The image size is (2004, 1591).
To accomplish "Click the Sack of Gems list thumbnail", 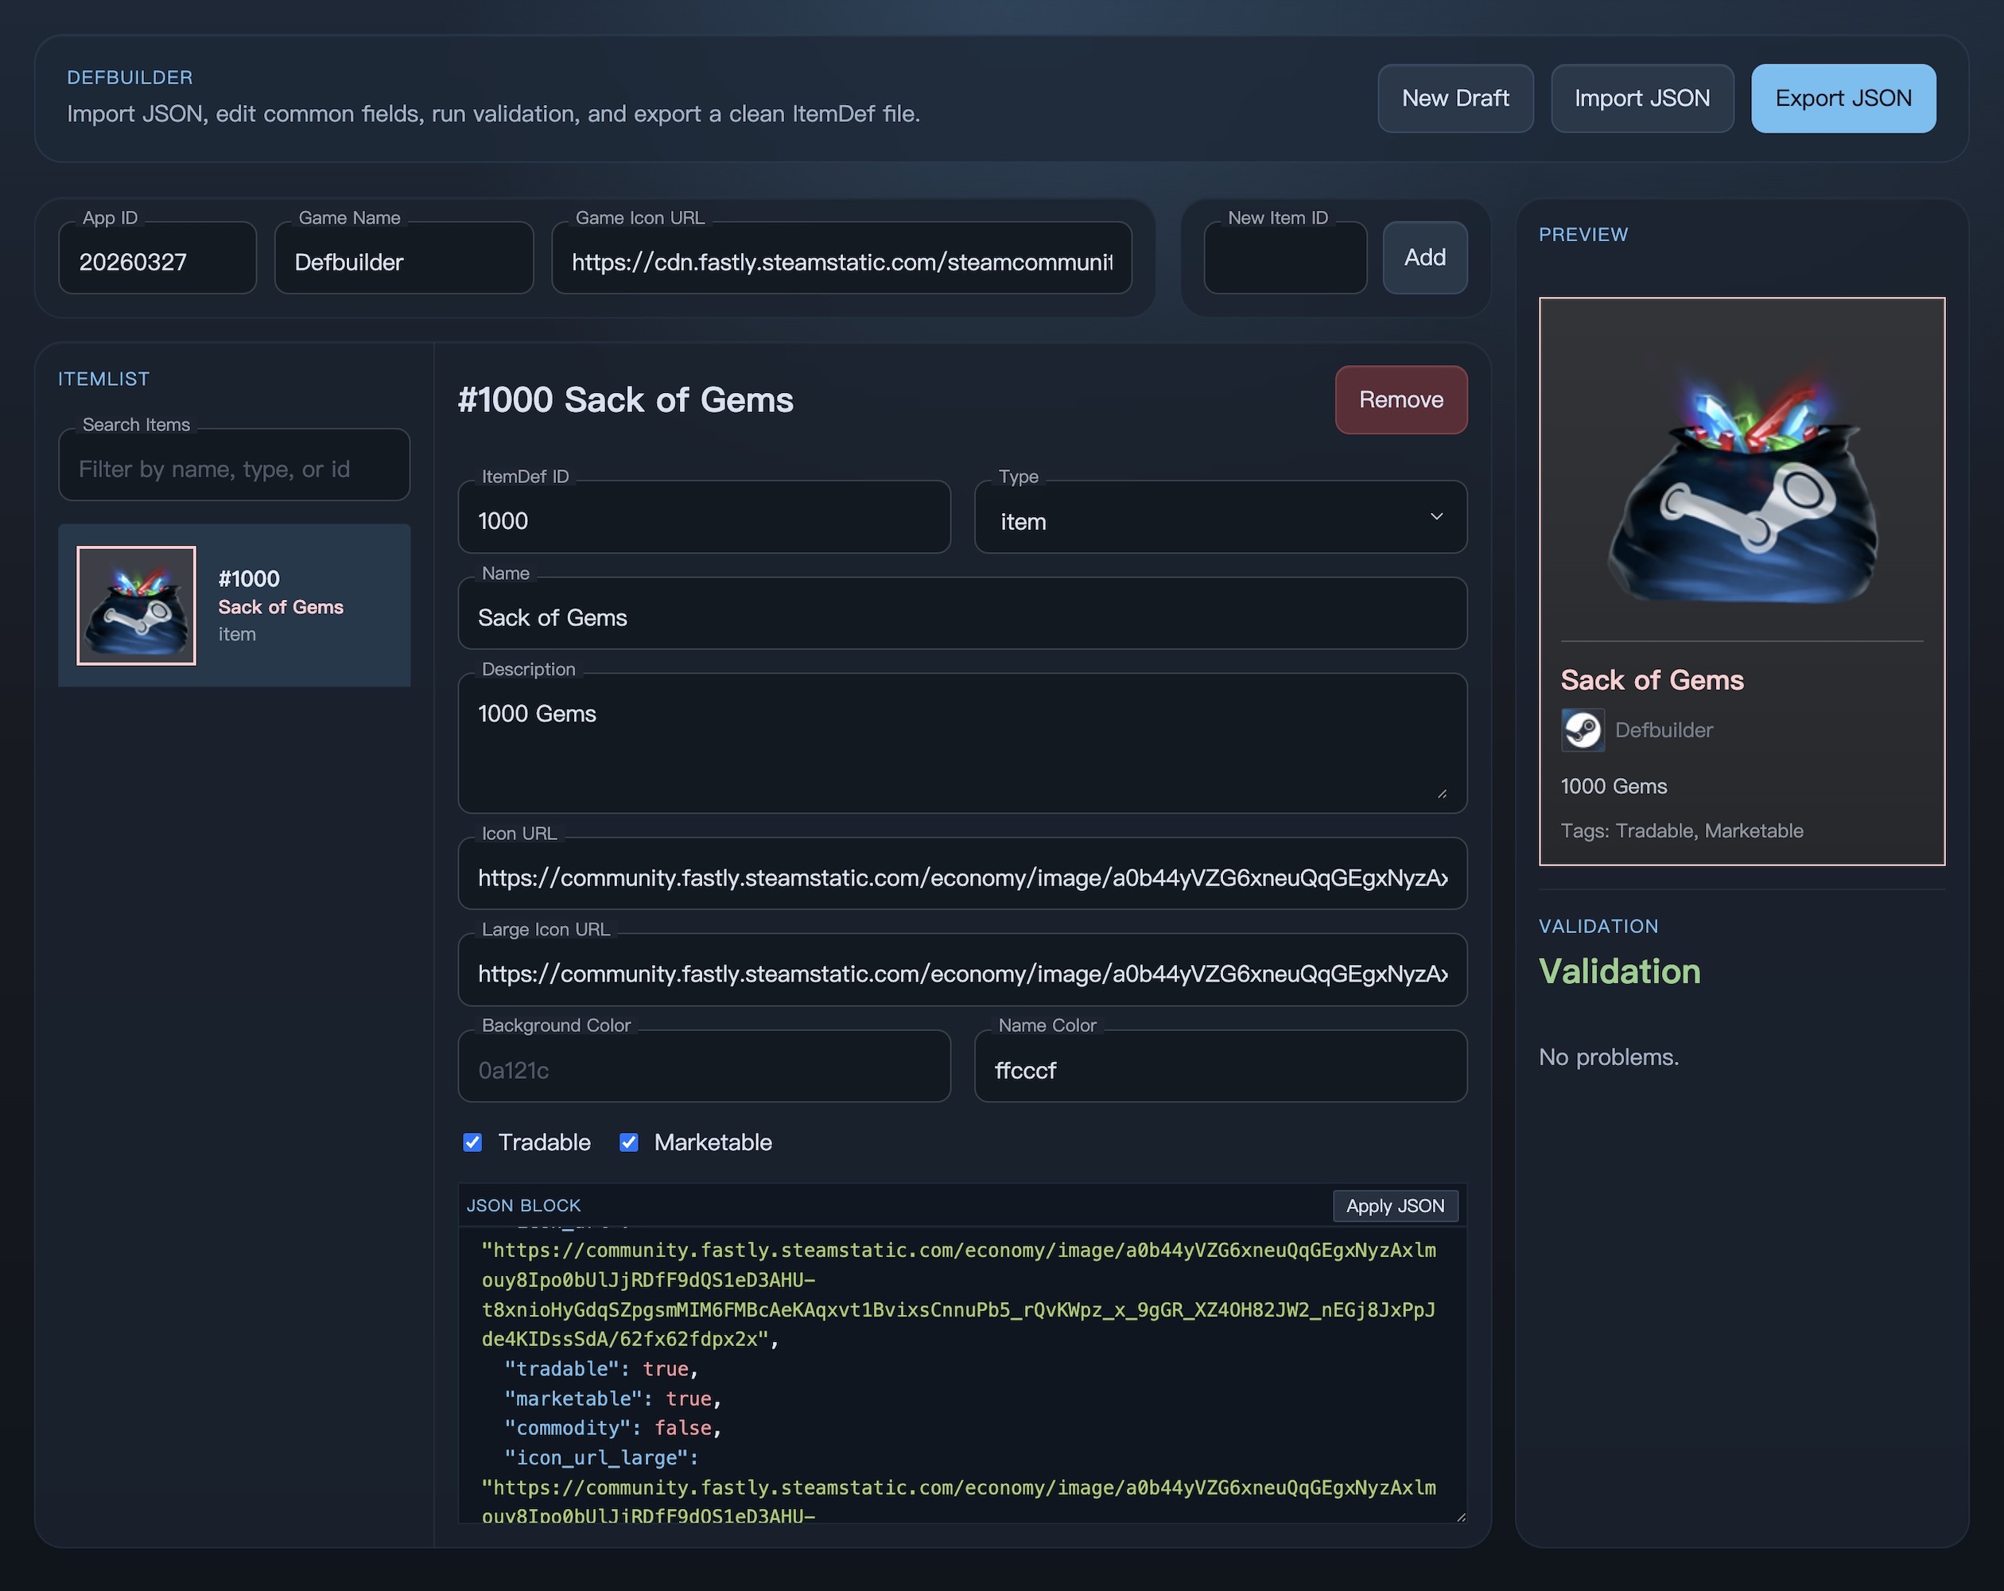I will click(136, 605).
